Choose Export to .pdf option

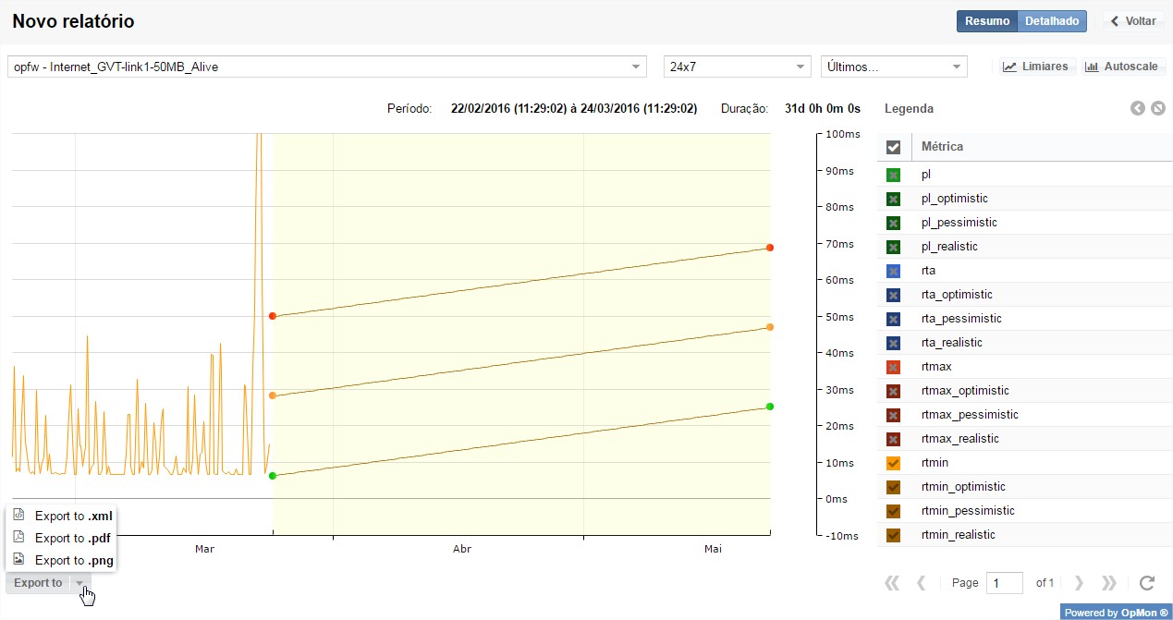click(x=71, y=538)
